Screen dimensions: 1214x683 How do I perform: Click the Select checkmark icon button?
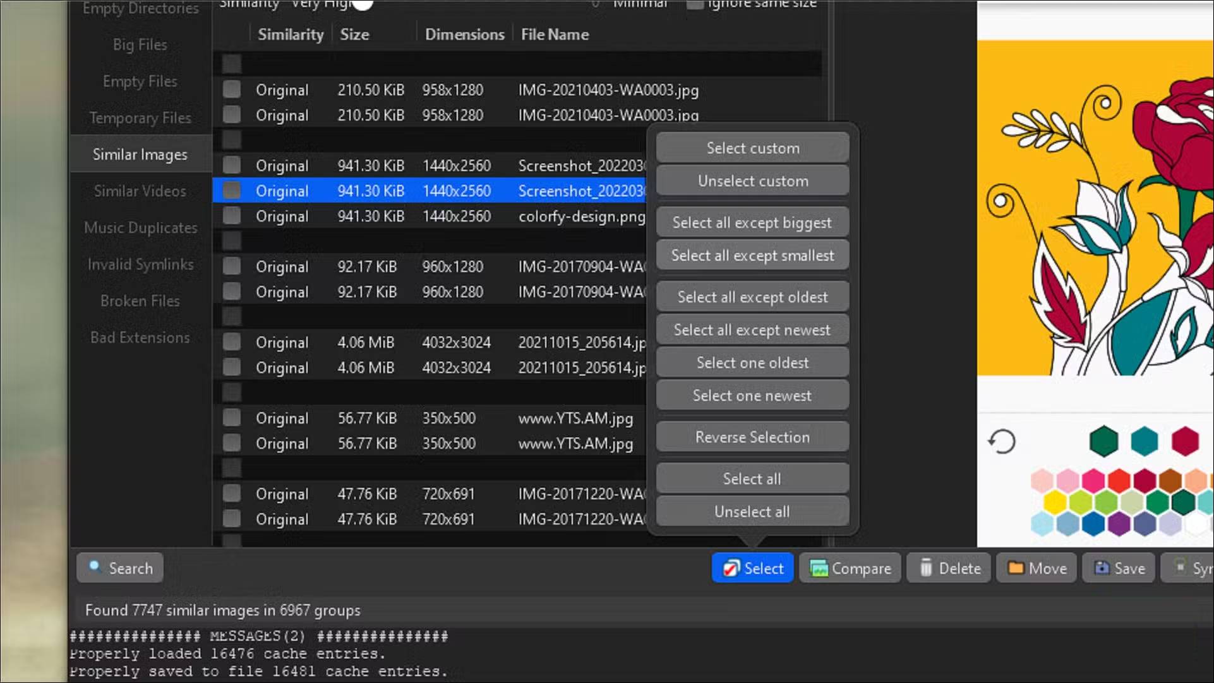731,567
